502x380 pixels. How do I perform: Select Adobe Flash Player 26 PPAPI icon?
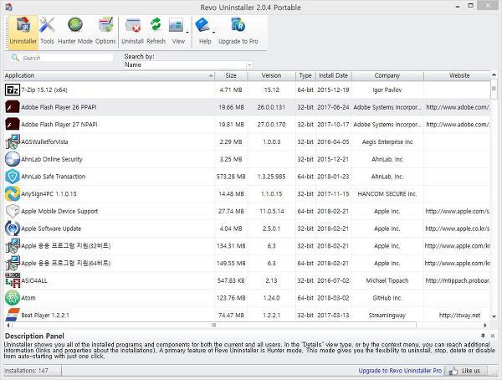coord(13,107)
